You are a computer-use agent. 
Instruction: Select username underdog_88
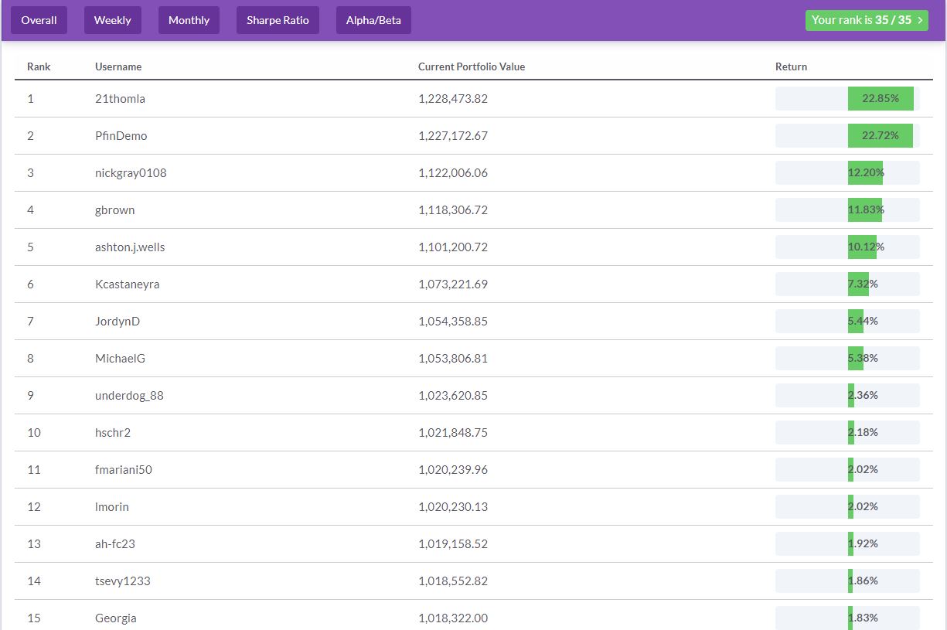[x=129, y=396]
